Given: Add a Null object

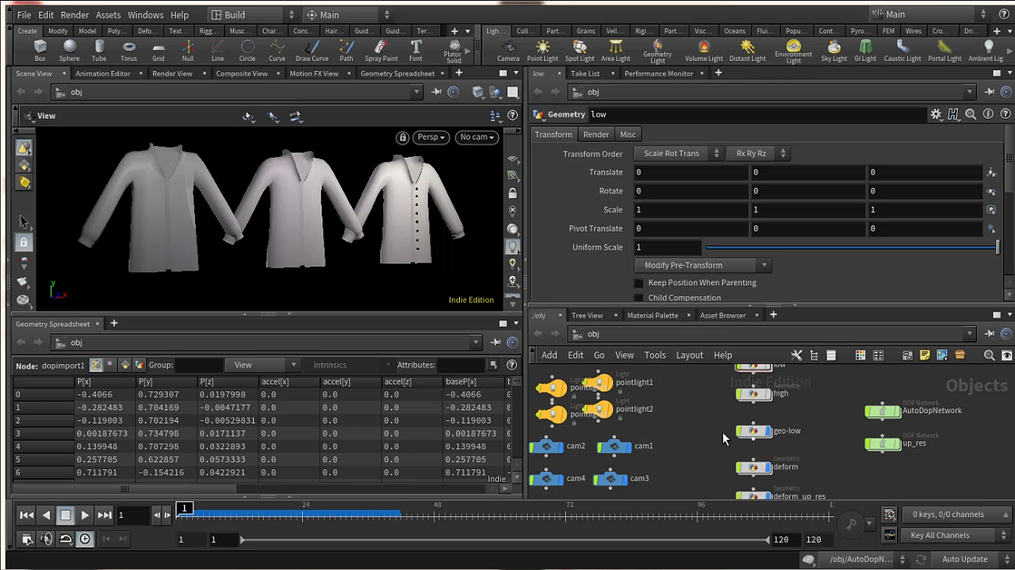Looking at the screenshot, I should 188,51.
